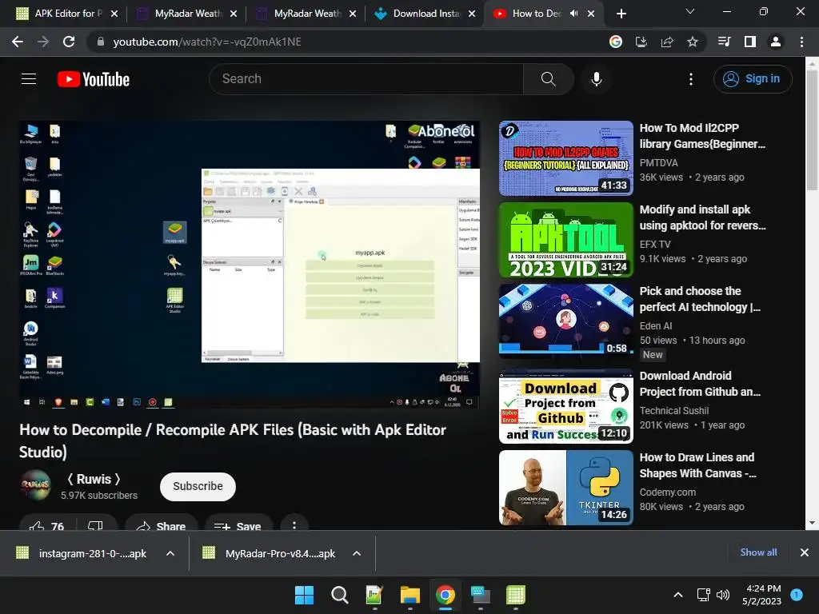
Task: Start voice search with microphone icon
Action: (x=597, y=79)
